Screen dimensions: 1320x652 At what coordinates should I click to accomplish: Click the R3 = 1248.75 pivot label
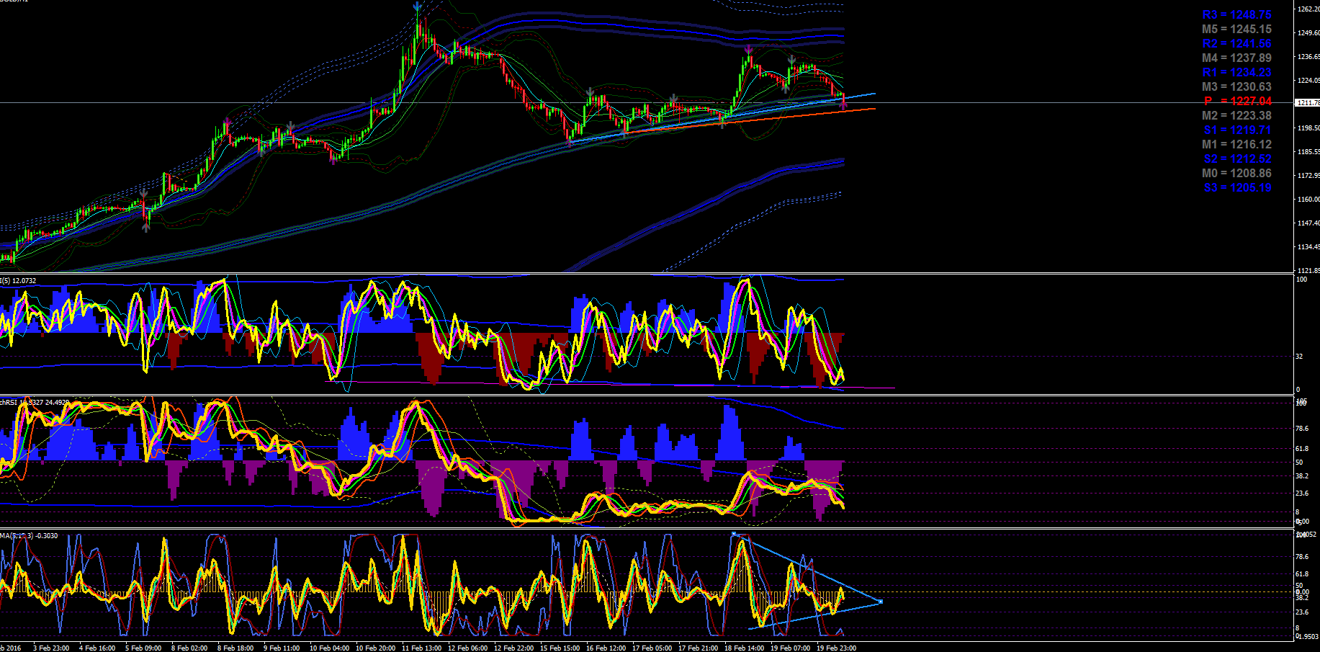coord(1236,14)
